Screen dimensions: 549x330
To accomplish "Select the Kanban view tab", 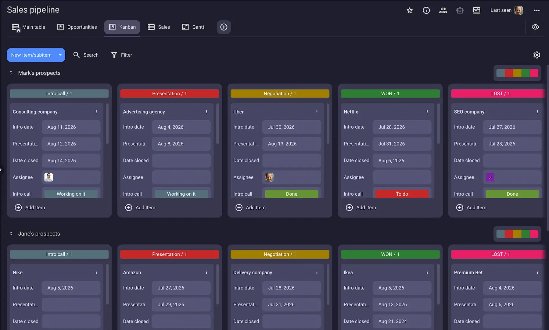I will [122, 27].
